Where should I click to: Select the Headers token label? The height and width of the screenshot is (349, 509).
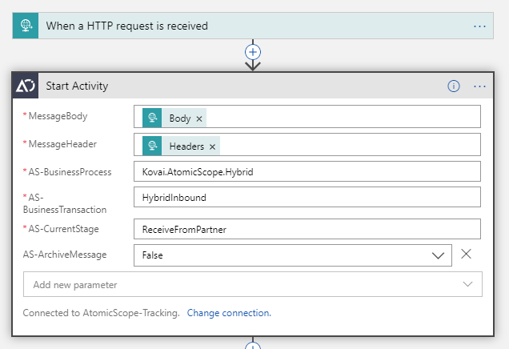coord(186,146)
